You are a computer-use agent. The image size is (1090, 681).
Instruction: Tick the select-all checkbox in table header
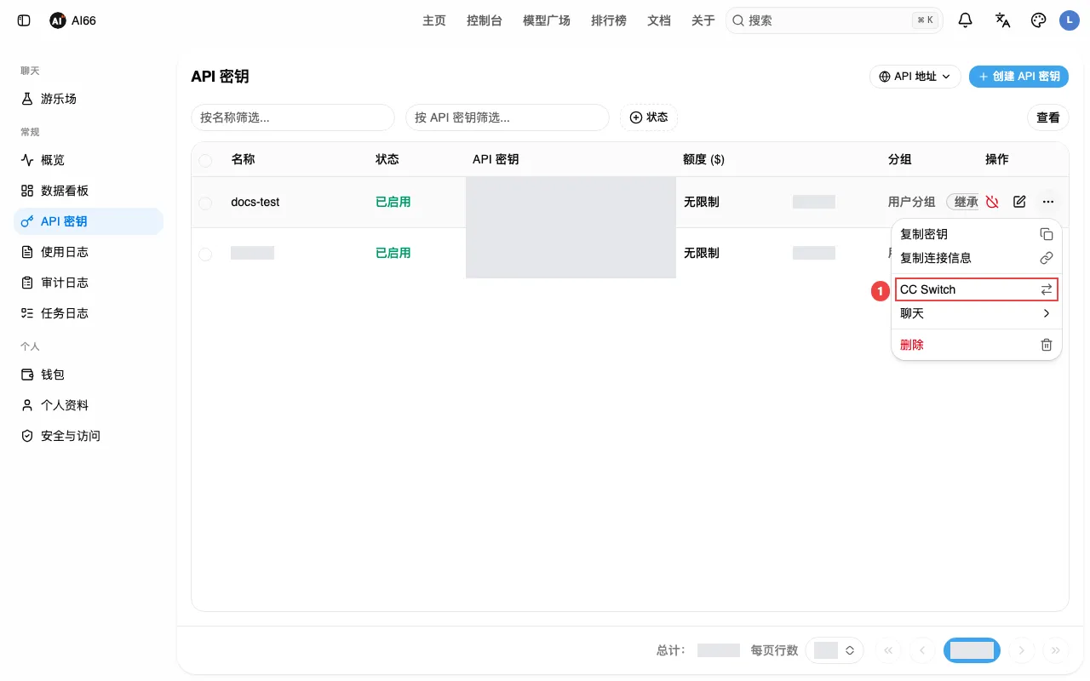tap(205, 160)
